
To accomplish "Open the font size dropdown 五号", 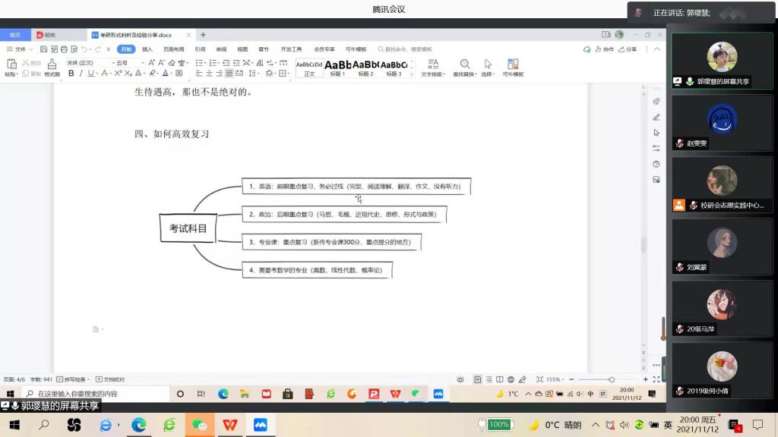I will tap(125, 63).
